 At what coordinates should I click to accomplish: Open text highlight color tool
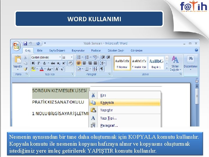point(33,69)
